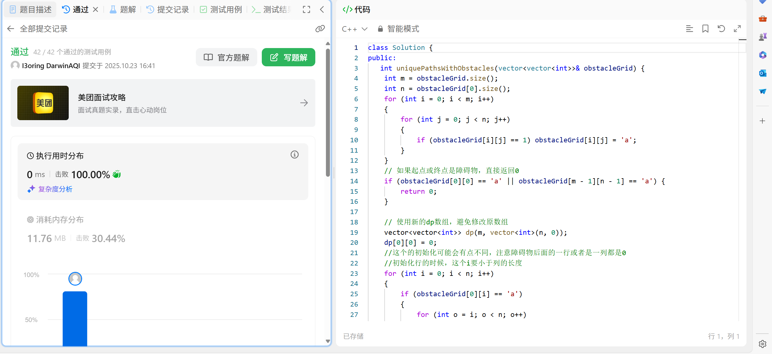This screenshot has width=772, height=354.
Task: Click the copy link icon
Action: (x=320, y=29)
